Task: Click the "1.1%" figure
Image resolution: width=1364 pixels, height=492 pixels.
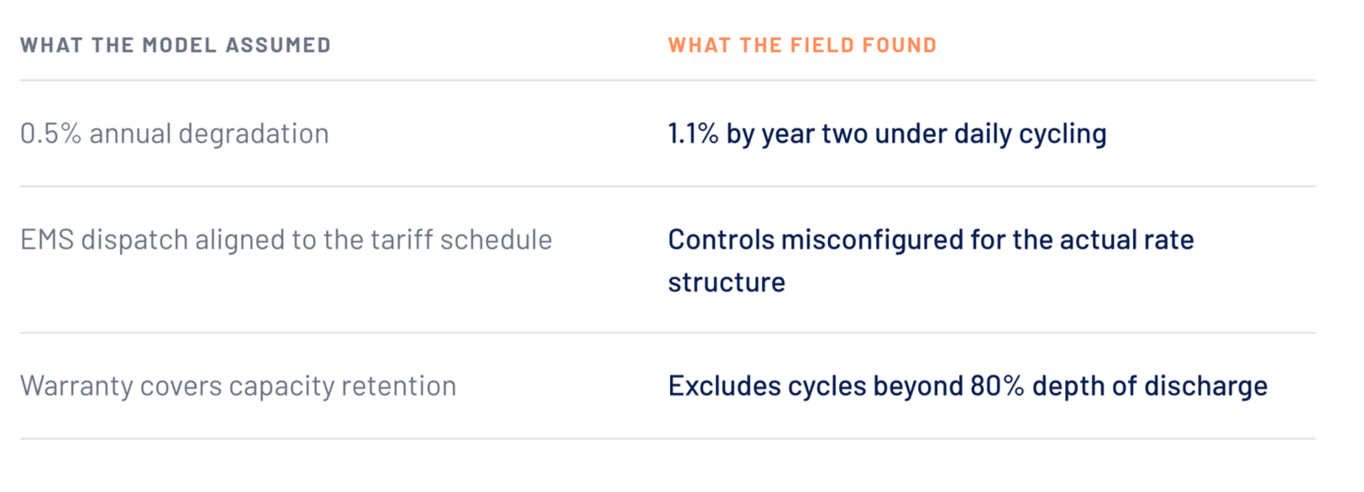Action: pyautogui.click(x=693, y=133)
